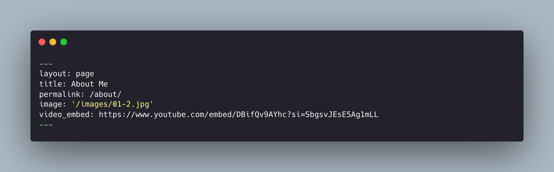Click the yellow minimize window dot

[x=53, y=42]
